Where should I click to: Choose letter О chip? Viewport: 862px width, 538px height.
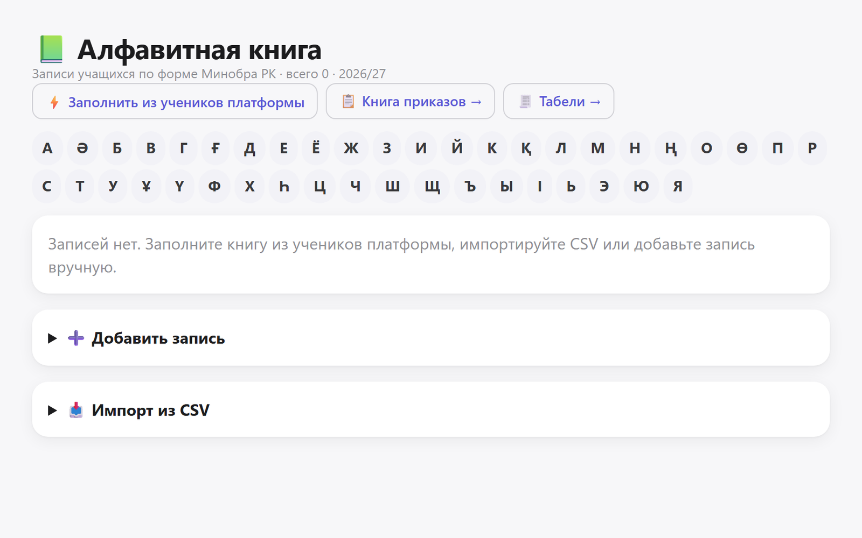click(x=706, y=148)
